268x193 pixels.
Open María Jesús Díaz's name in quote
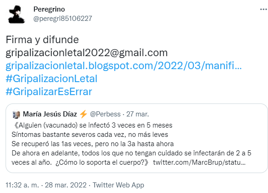[x=50, y=114]
